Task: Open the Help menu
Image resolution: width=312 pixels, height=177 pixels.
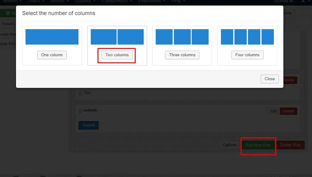Action: 178,1
